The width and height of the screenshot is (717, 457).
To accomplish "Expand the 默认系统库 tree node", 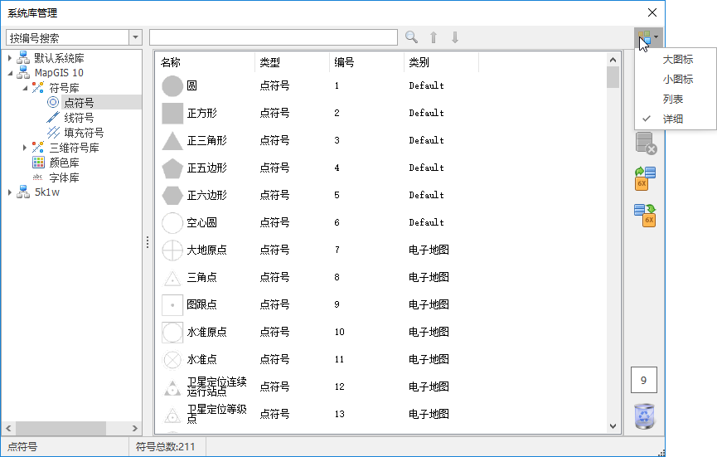I will 10,58.
